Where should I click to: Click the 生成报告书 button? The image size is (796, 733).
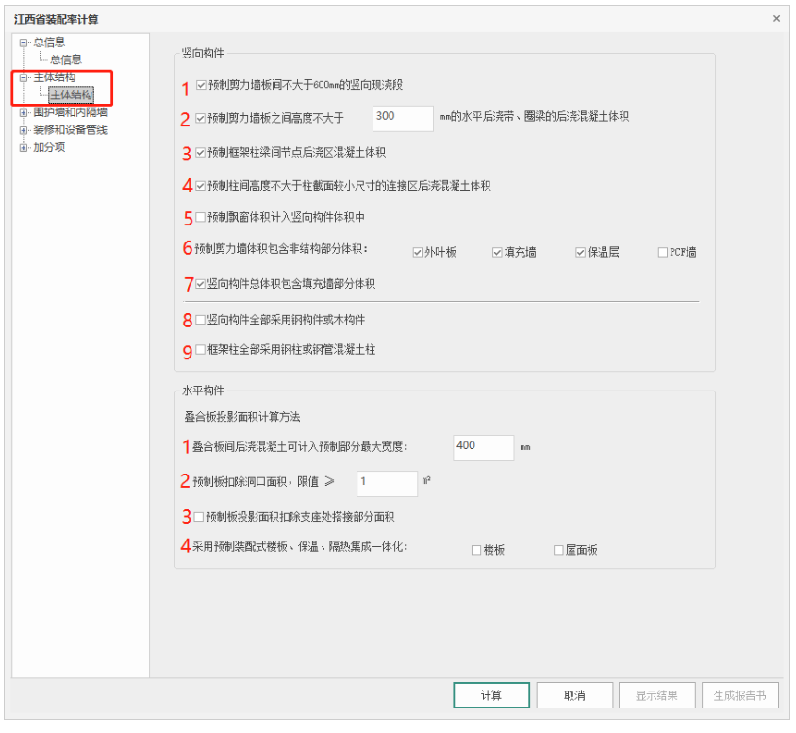[x=740, y=696]
